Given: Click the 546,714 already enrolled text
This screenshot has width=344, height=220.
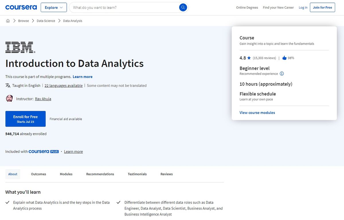Looking at the screenshot, I should point(26,134).
